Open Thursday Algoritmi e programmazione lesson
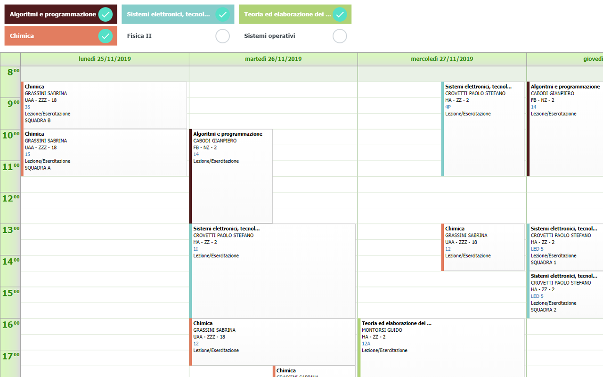The image size is (603, 377). coord(565,129)
